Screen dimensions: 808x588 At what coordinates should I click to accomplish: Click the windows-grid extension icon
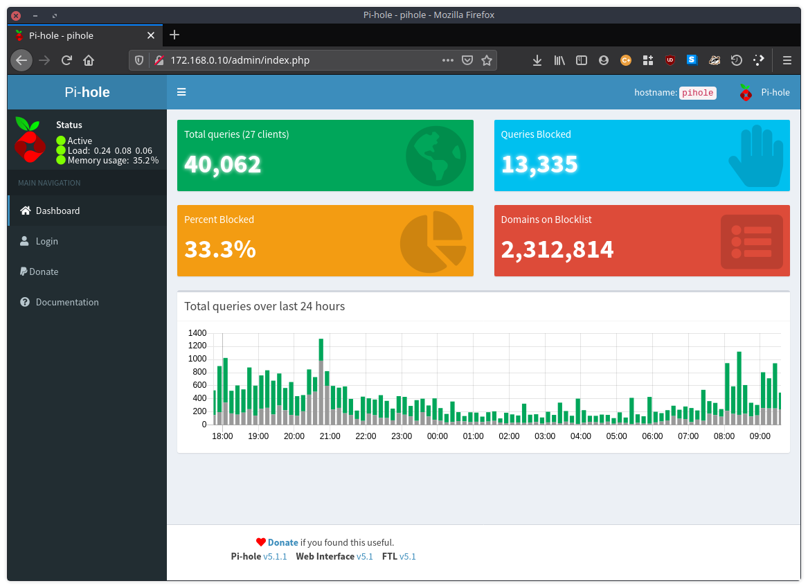point(648,60)
